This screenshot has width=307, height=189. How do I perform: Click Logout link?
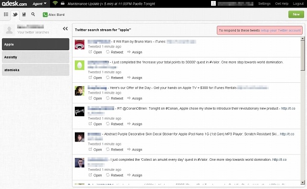point(298,4)
